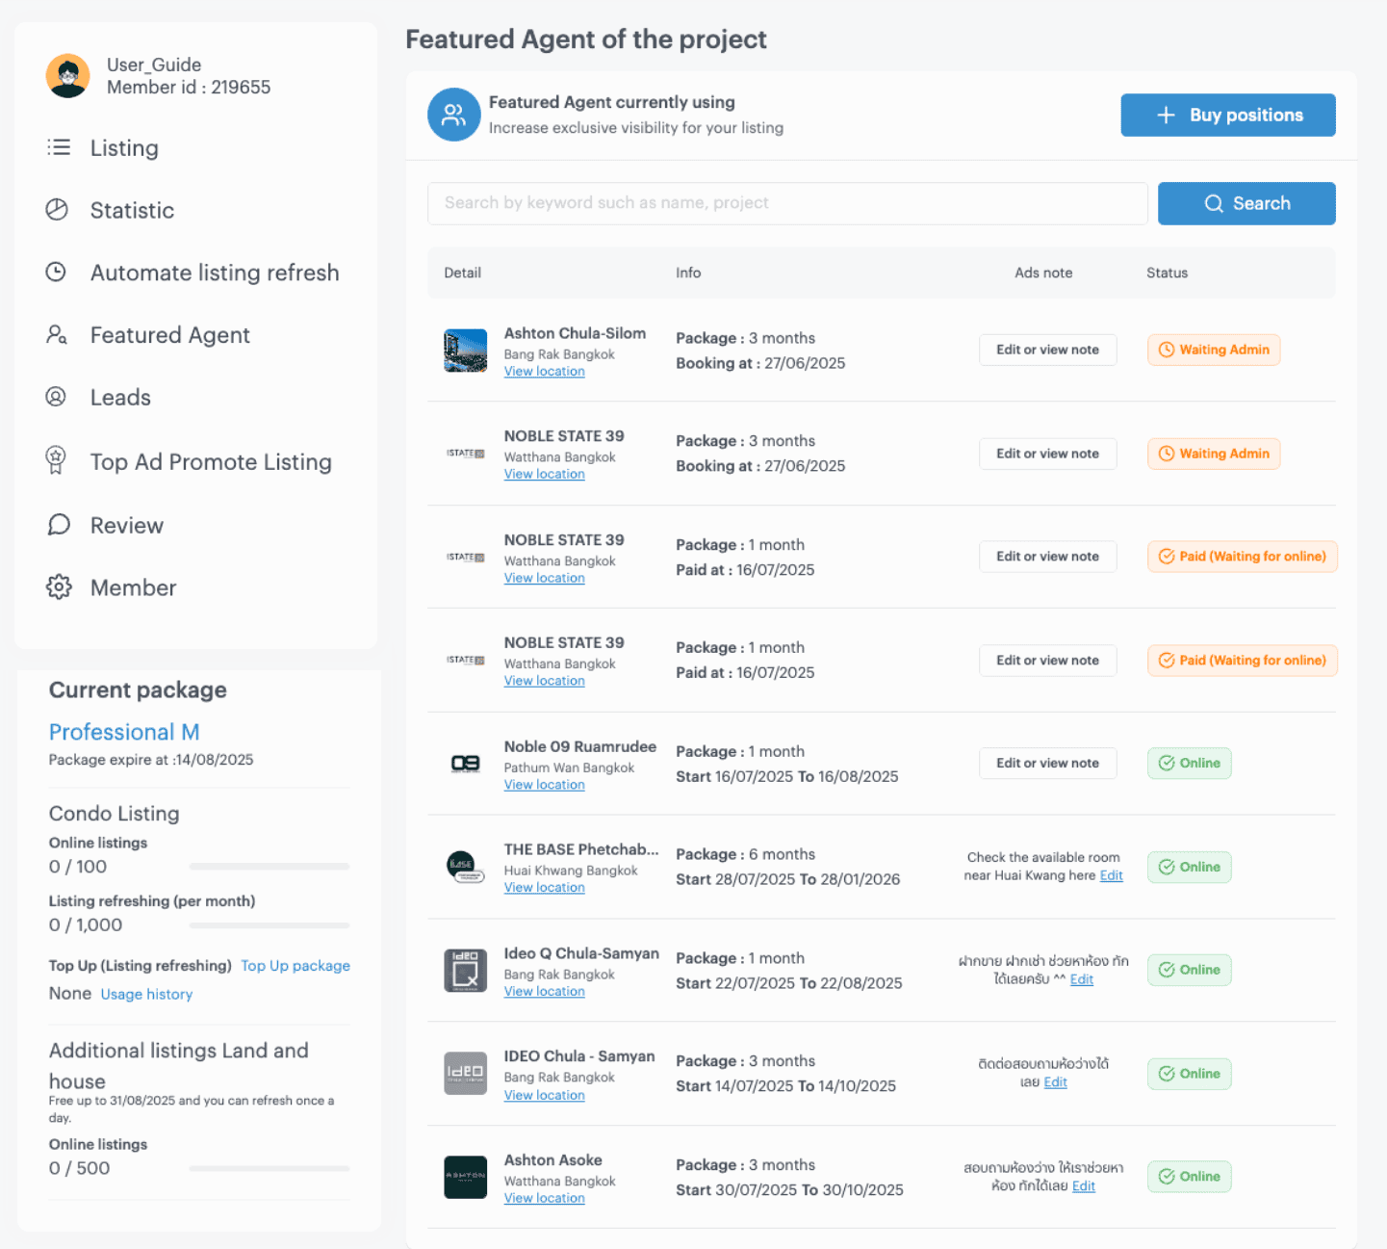1387x1249 pixels.
Task: Click the Ideo Q Chula-Samyan logo
Action: [465, 970]
